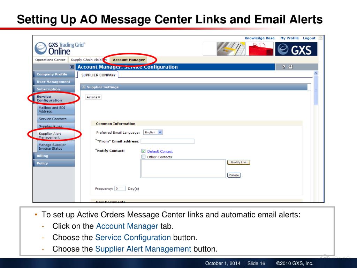This screenshot has height=268, width=357.
Task: Click the Day(s) label
Action: click(134, 189)
